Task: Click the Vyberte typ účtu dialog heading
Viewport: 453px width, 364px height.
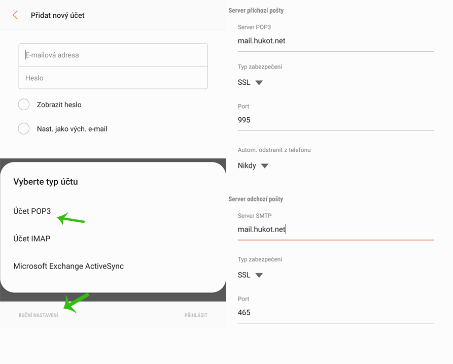Action: (x=46, y=182)
